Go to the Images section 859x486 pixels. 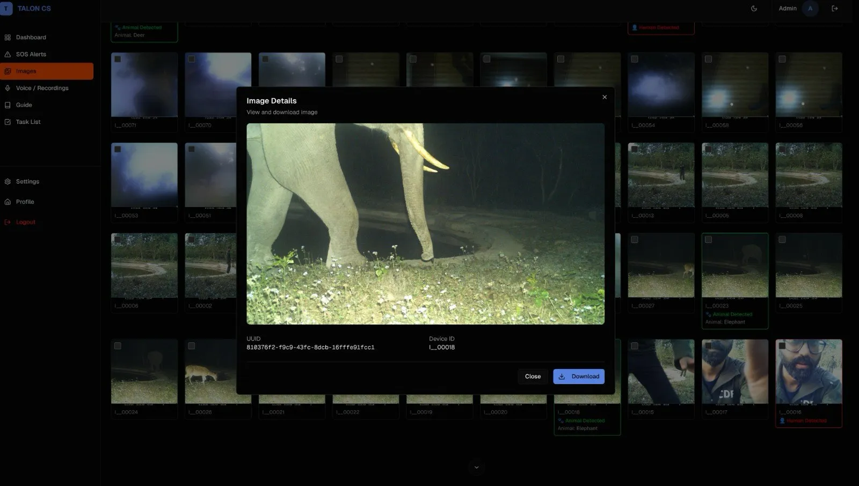[x=47, y=71]
